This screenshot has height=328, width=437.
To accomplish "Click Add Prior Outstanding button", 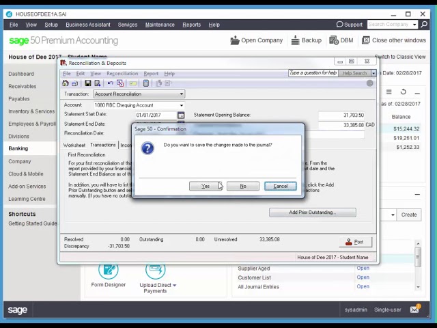I will click(313, 213).
